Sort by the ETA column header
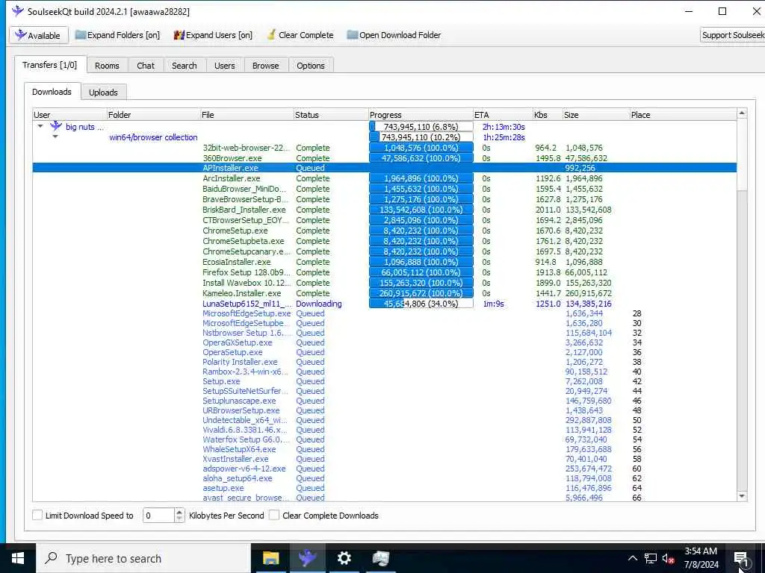Image resolution: width=765 pixels, height=573 pixels. click(x=503, y=115)
